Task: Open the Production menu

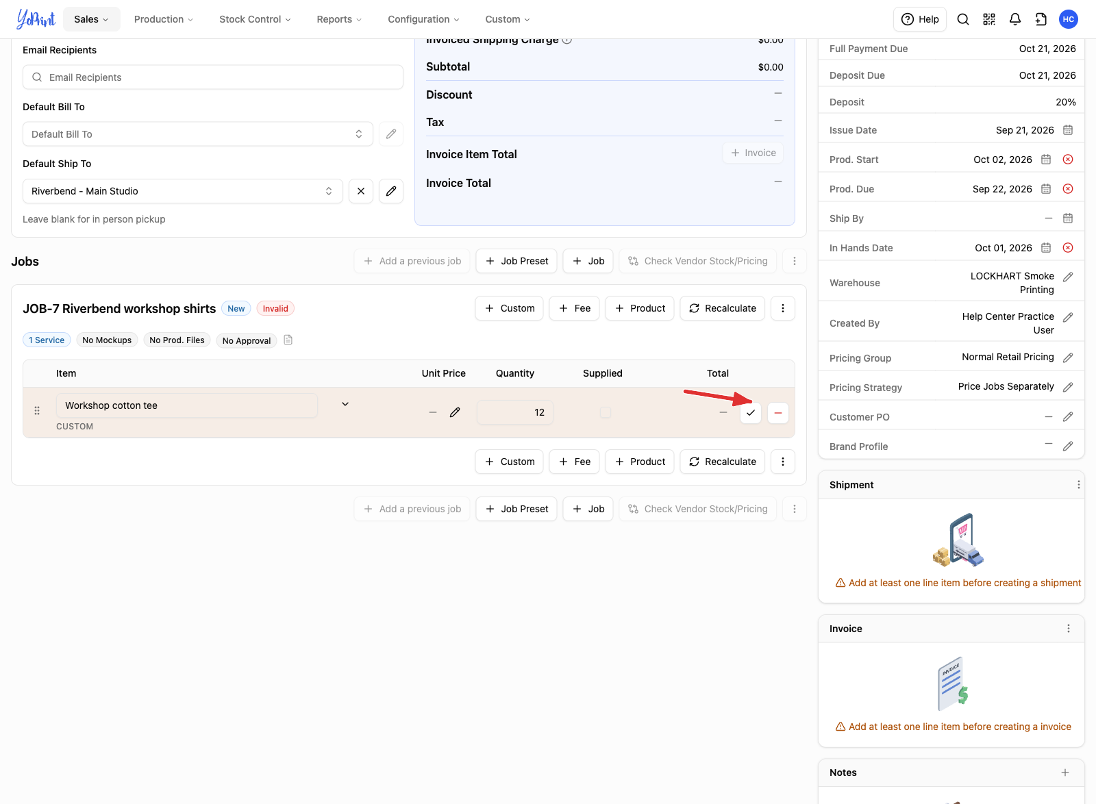Action: click(164, 19)
